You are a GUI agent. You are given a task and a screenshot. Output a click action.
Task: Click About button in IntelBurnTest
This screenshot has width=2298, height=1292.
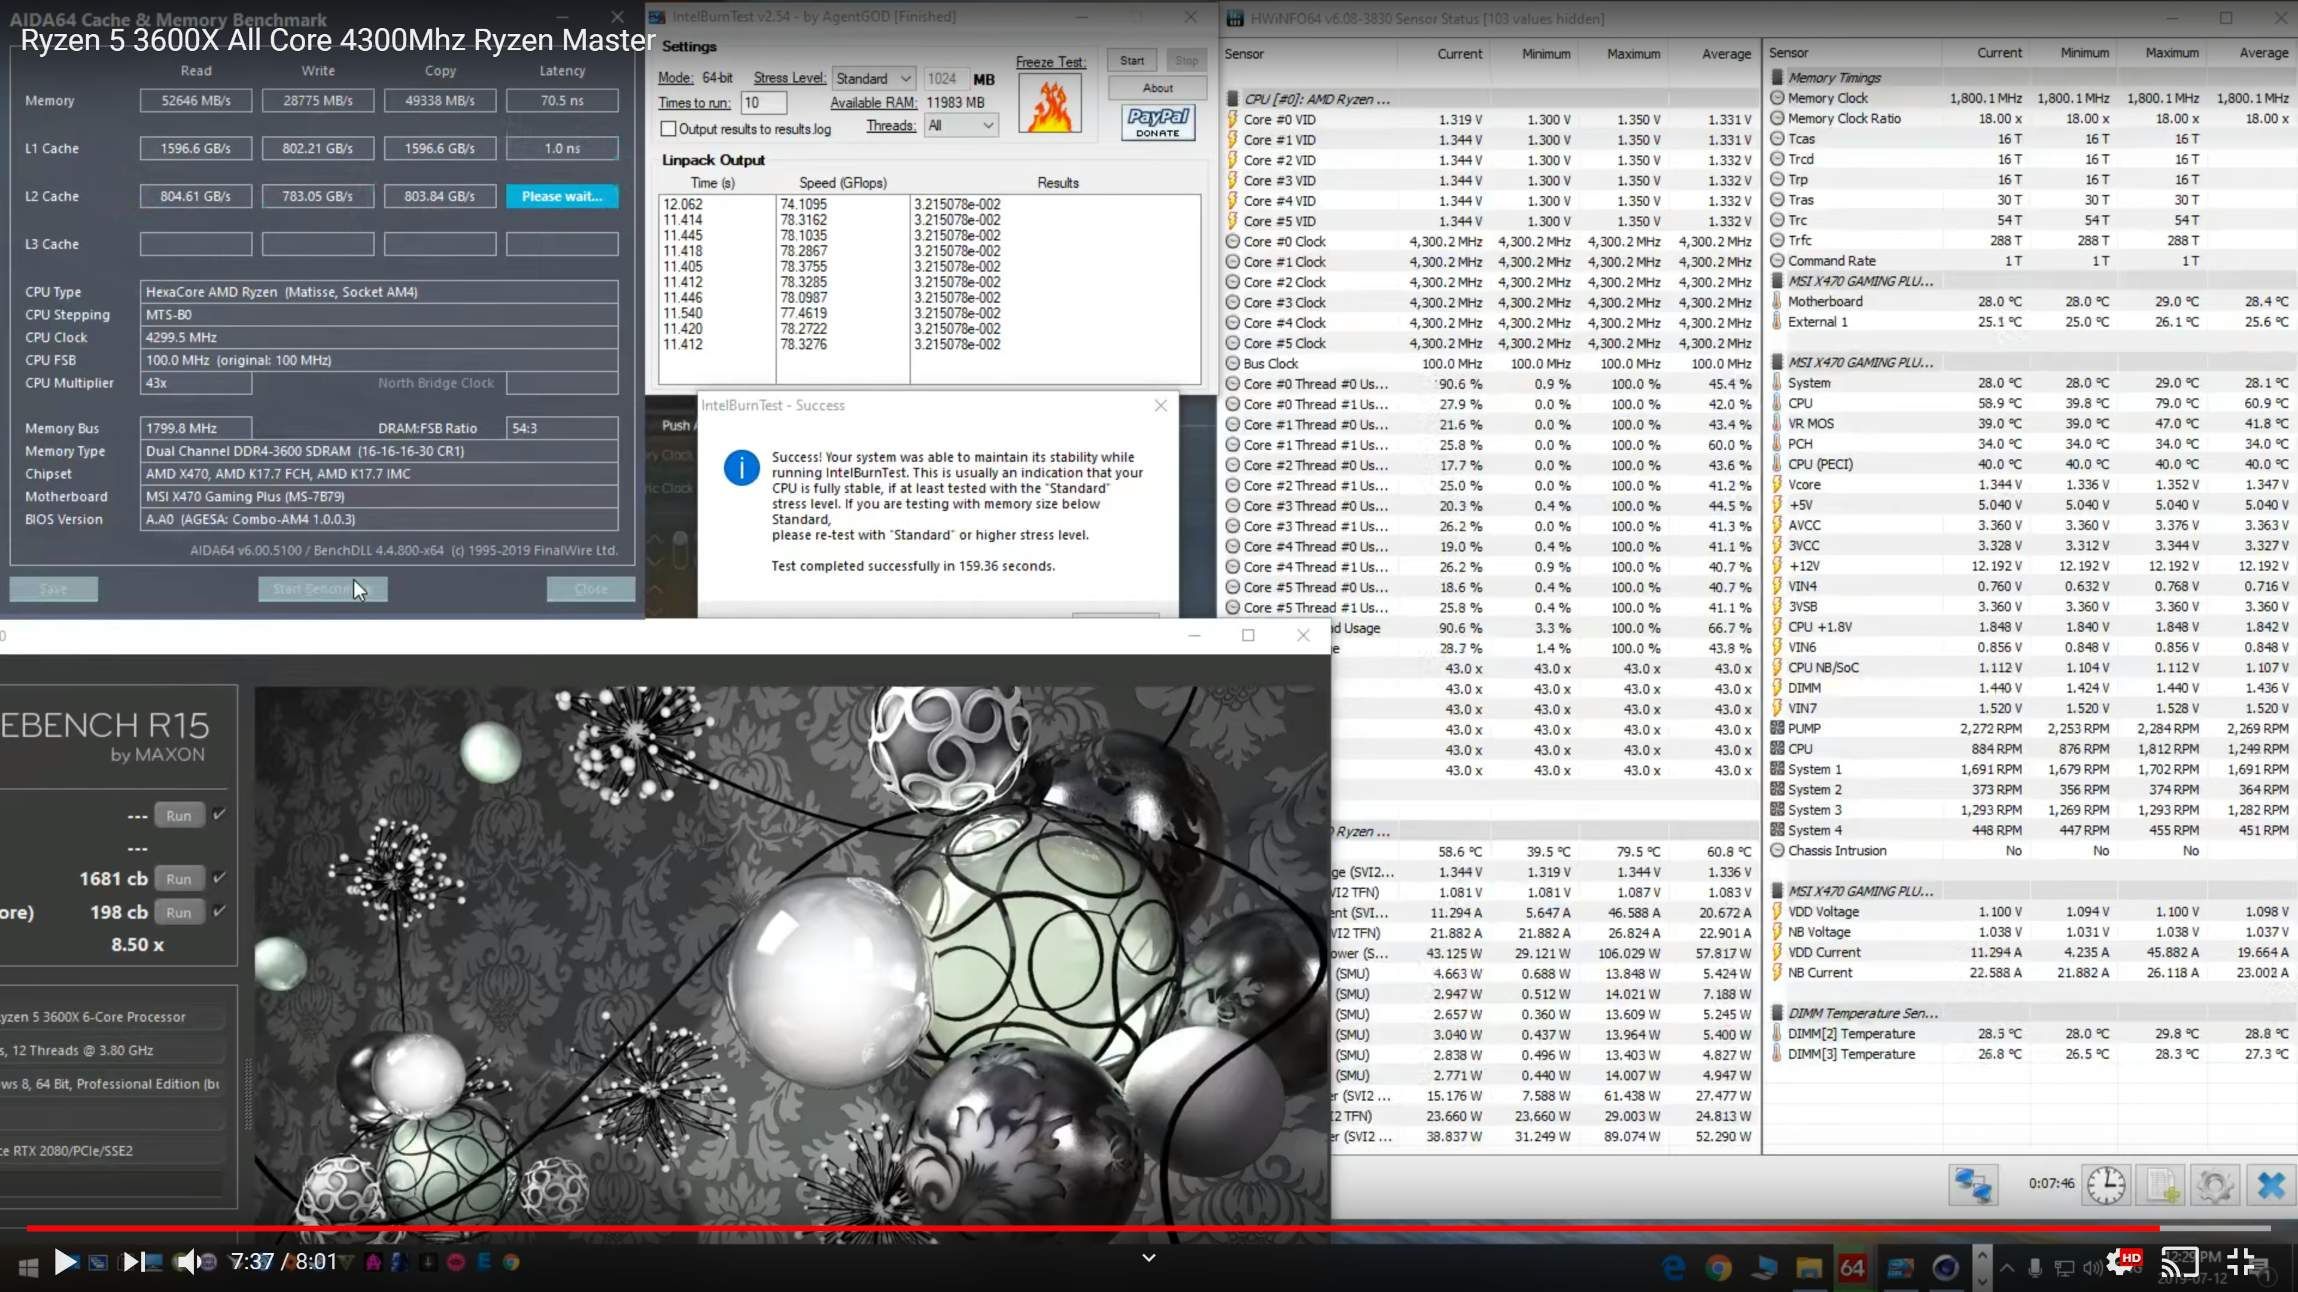point(1158,87)
